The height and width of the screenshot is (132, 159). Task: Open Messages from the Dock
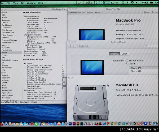tap(25, 124)
